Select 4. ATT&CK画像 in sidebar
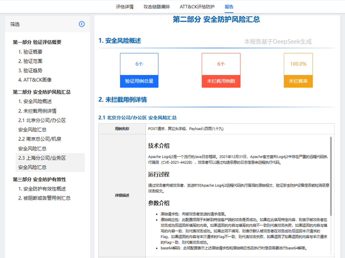The image size is (345, 258). (x=35, y=80)
